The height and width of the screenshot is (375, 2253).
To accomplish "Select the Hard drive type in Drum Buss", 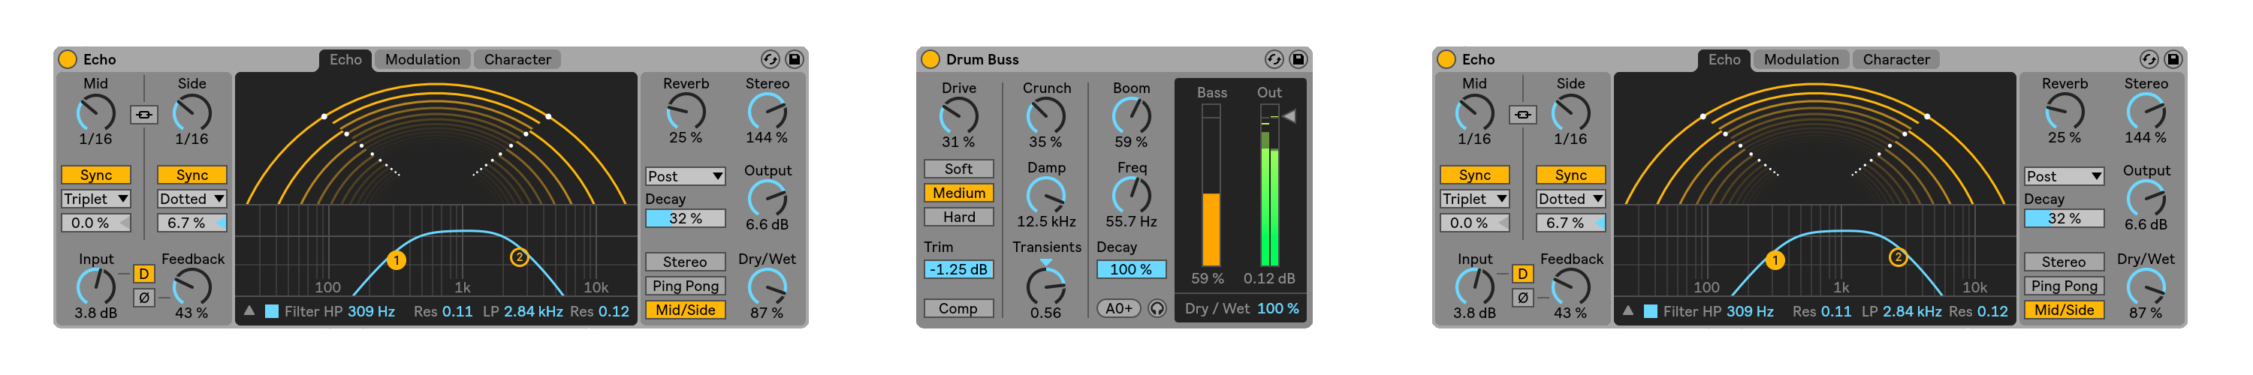I will (x=958, y=217).
